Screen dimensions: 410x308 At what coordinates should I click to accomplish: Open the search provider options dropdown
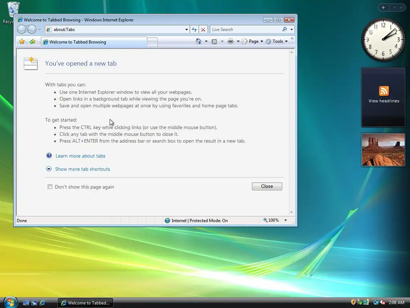(x=291, y=30)
